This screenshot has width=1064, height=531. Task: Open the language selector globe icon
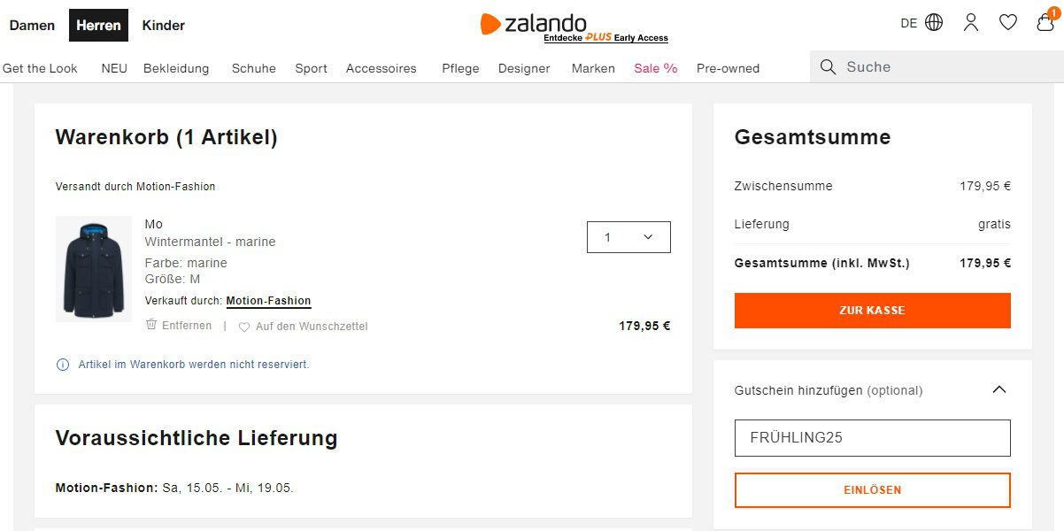[936, 24]
